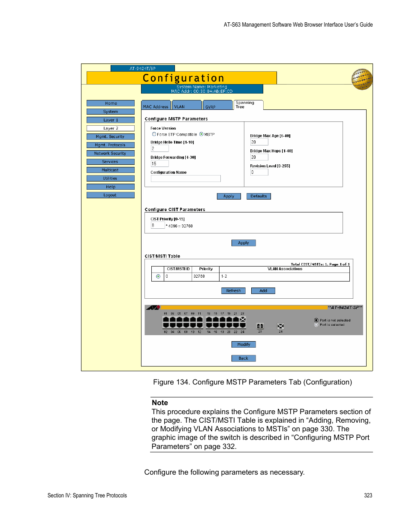Click the Allied Telesis logo on switch image
This screenshot has width=409, height=530.
point(153,307)
